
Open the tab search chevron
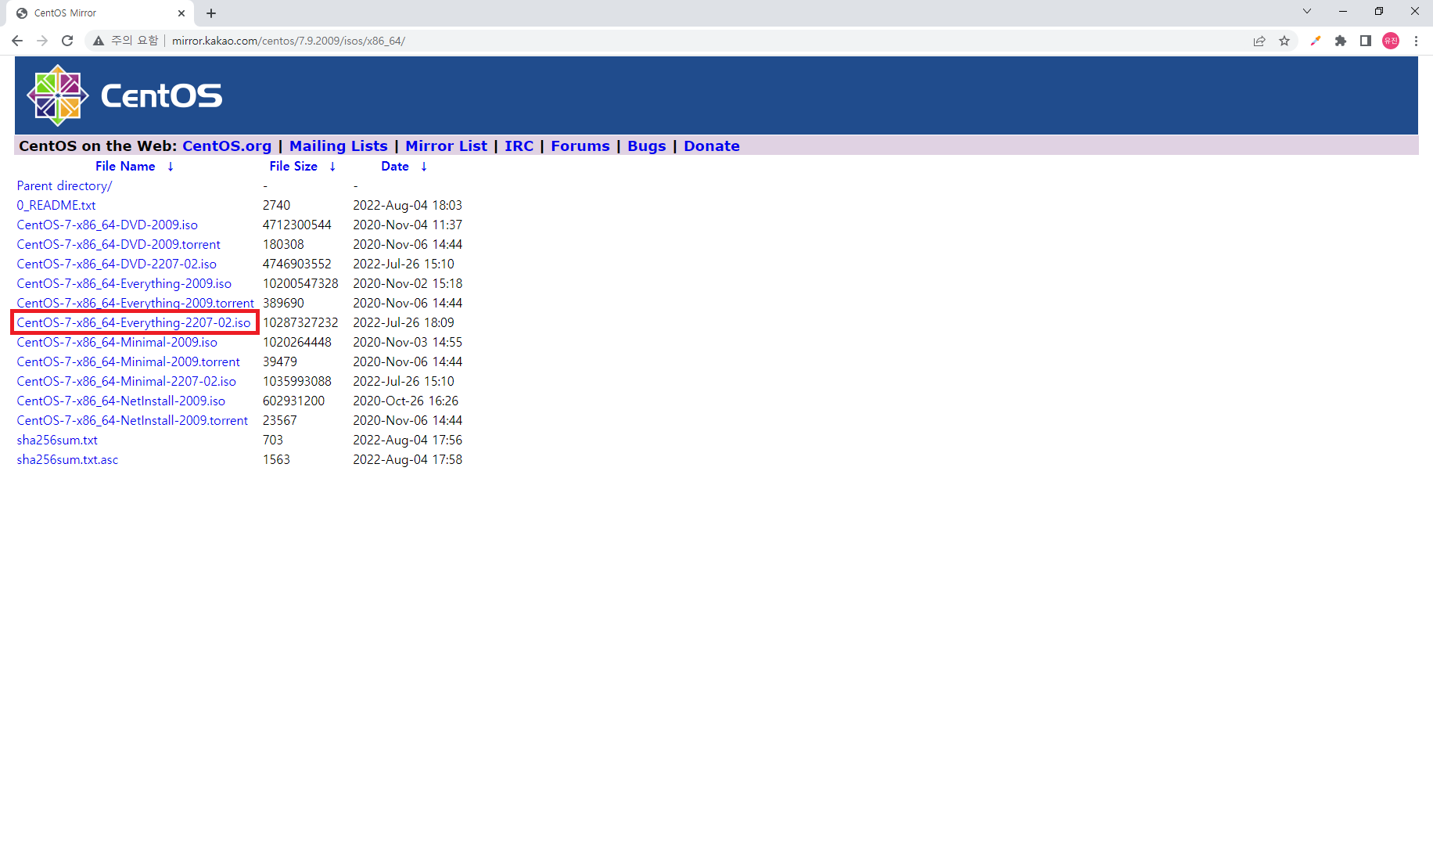pos(1307,11)
